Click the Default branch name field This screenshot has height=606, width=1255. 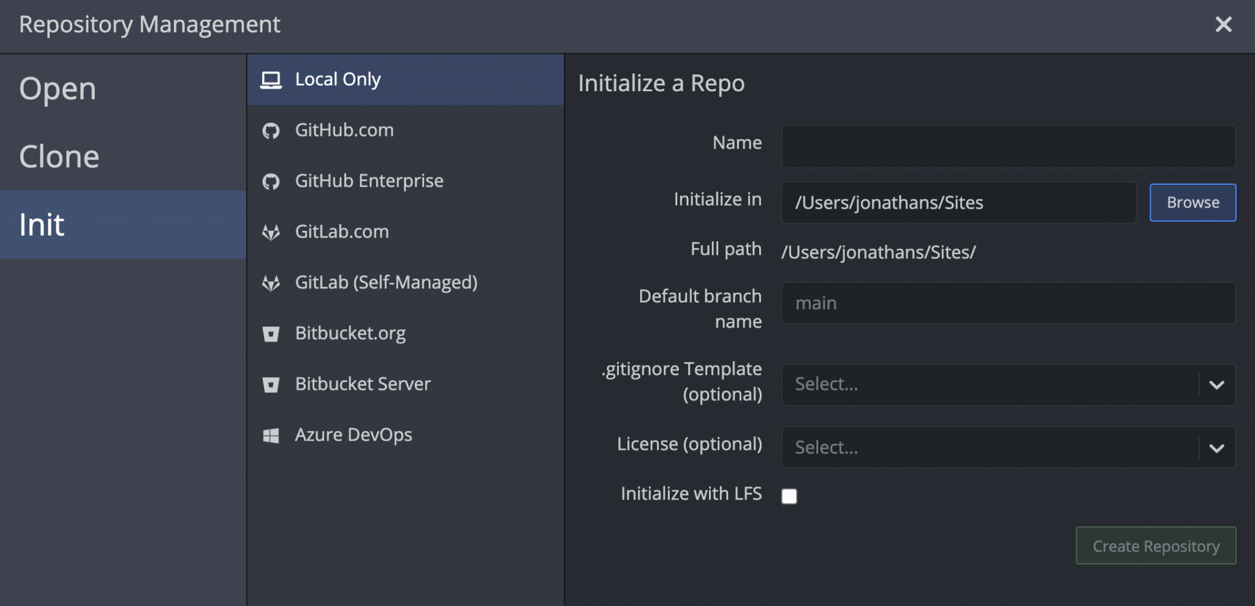[1008, 303]
